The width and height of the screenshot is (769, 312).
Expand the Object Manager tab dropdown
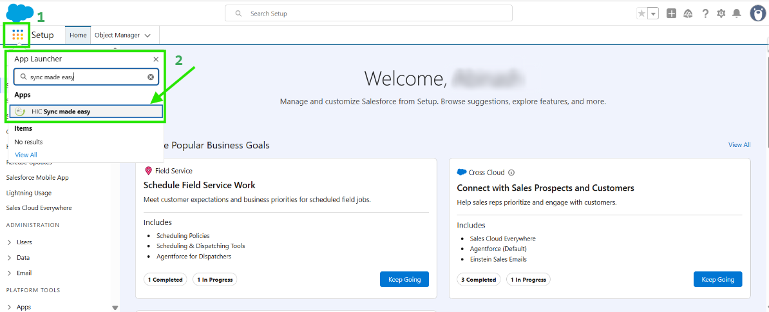(x=148, y=35)
